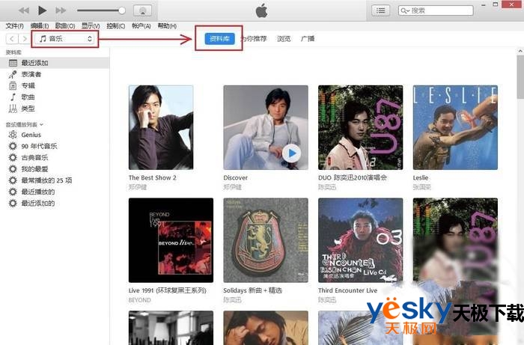Click the album title The Best Show 2
The height and width of the screenshot is (345, 524).
pos(153,177)
